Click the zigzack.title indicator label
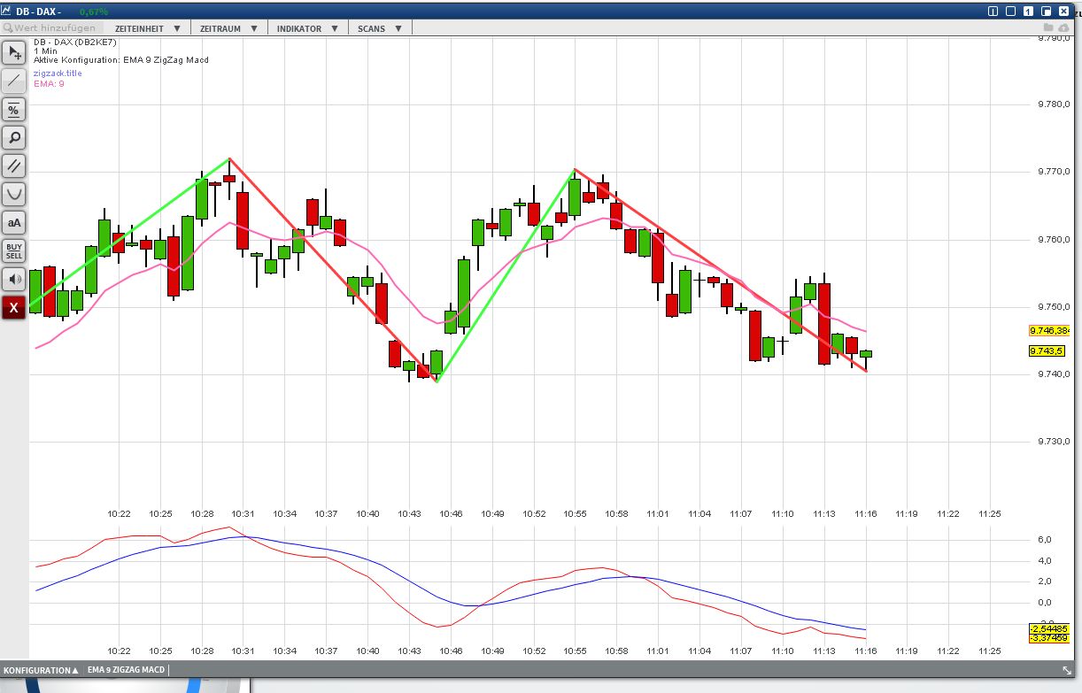The height and width of the screenshot is (693, 1082). (x=58, y=73)
